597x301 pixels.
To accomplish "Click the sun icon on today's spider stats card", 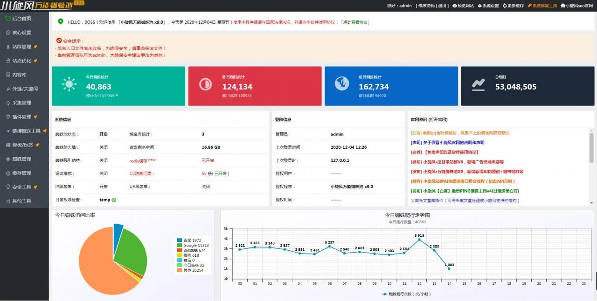I will click(69, 84).
